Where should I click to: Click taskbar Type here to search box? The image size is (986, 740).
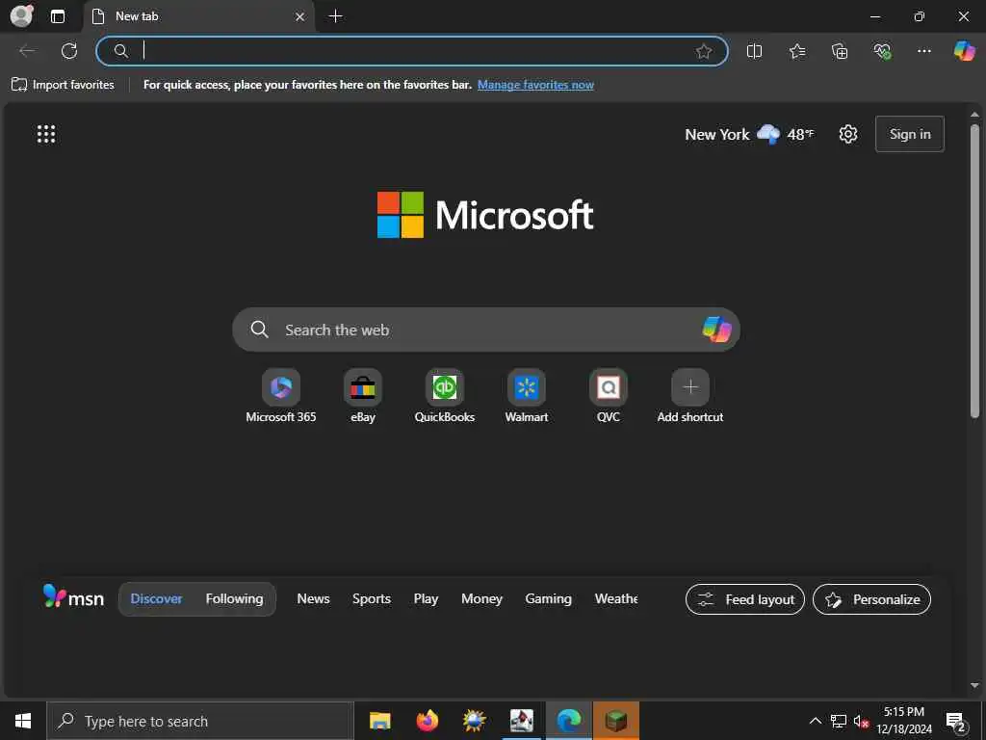(x=200, y=721)
